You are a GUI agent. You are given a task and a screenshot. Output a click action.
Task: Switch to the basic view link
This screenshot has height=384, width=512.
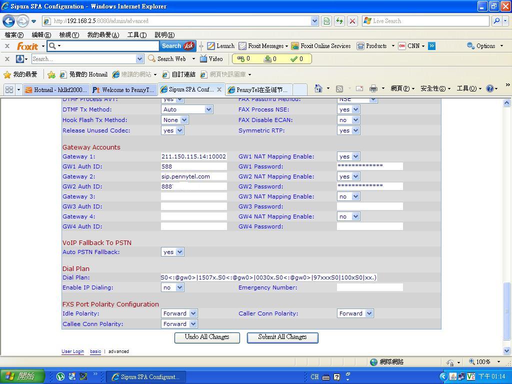(x=95, y=351)
